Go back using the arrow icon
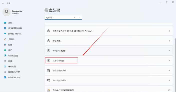176x92 pixels. pos(3,3)
